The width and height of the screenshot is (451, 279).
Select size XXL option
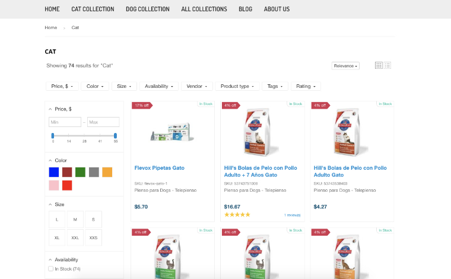[x=75, y=237]
